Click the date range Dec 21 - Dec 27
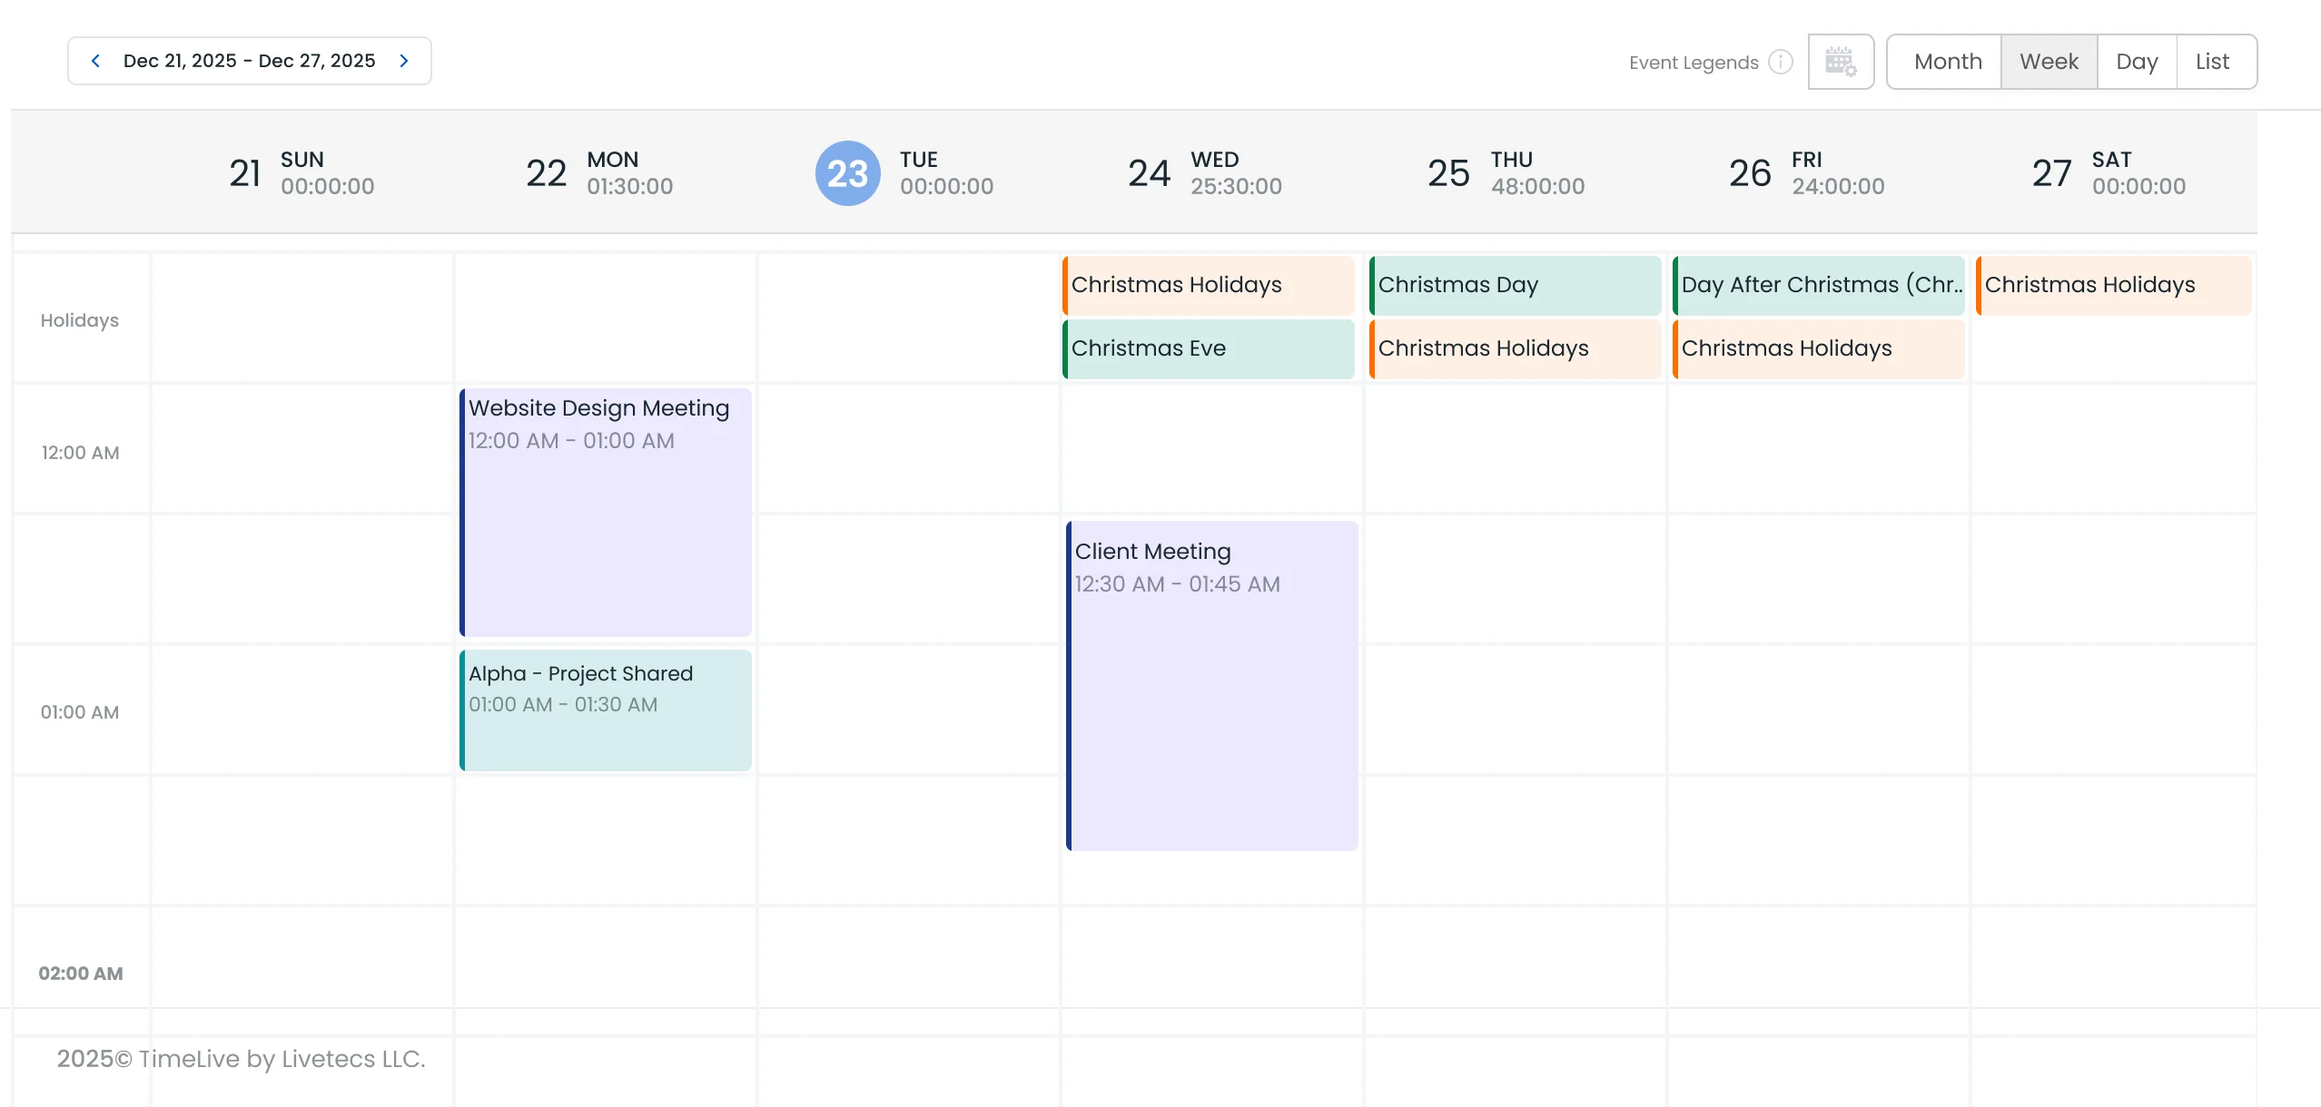The width and height of the screenshot is (2321, 1107). click(250, 61)
